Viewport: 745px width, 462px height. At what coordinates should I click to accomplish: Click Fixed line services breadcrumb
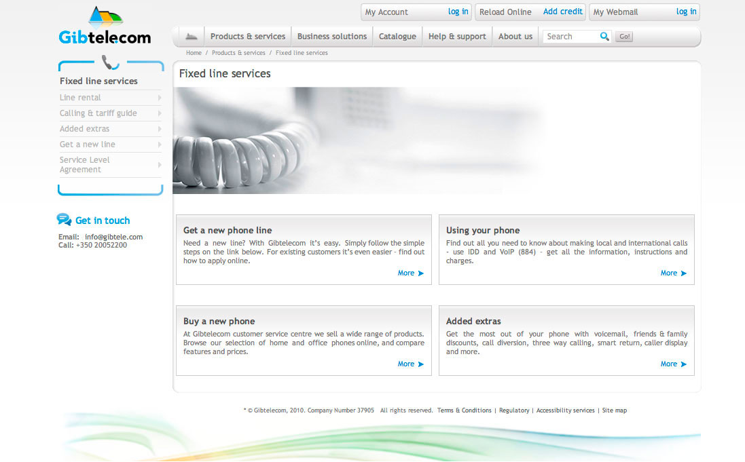click(302, 53)
